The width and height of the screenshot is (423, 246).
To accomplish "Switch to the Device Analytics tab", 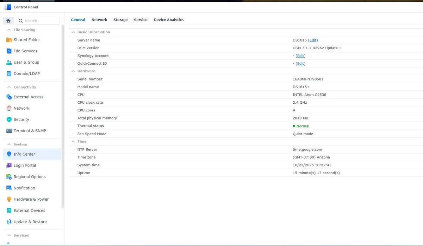I will 168,20.
